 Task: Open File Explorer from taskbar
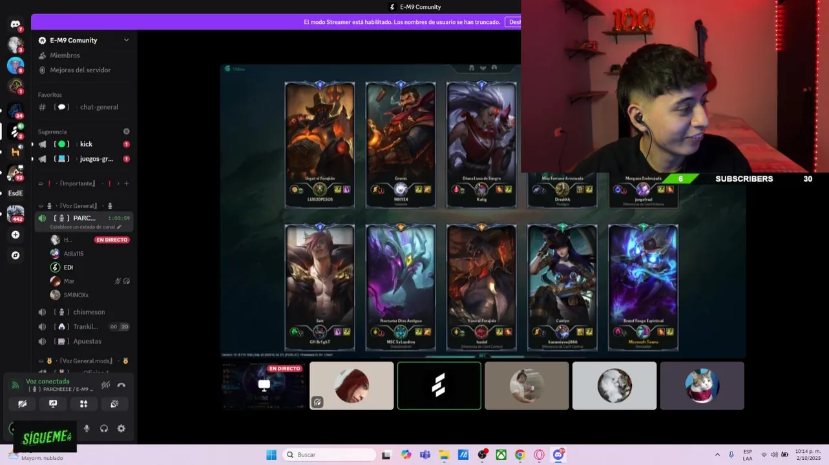tap(444, 455)
